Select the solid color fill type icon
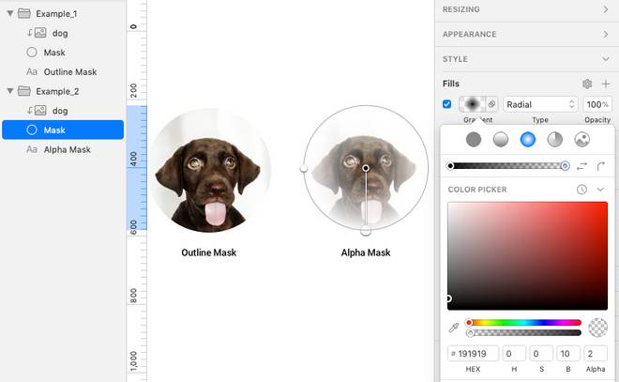 (x=474, y=140)
